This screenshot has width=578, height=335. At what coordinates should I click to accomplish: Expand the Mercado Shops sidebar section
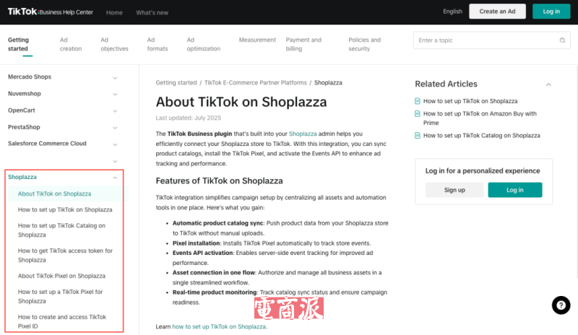pos(115,77)
